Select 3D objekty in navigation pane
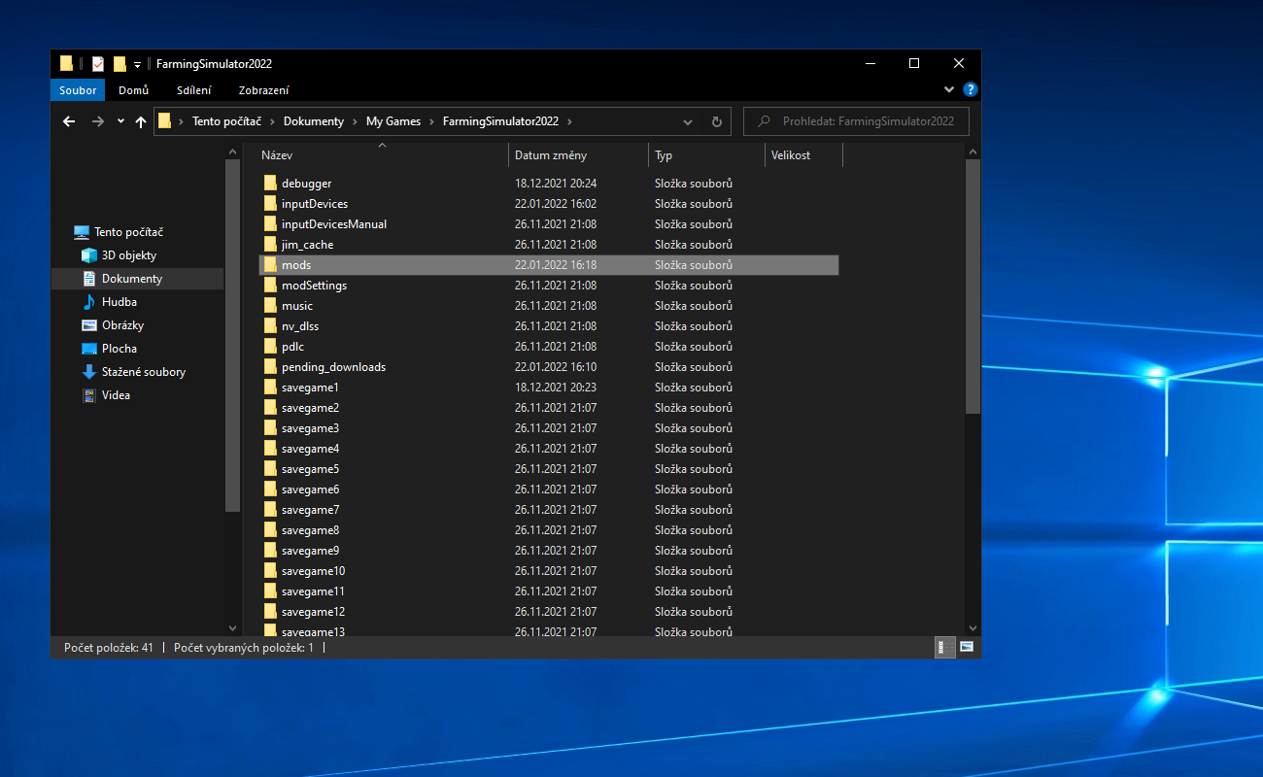Screen dimensions: 1263x777 pyautogui.click(x=129, y=255)
